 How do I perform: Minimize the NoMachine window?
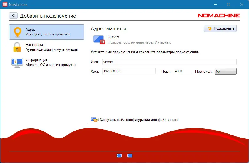pos(215,4)
